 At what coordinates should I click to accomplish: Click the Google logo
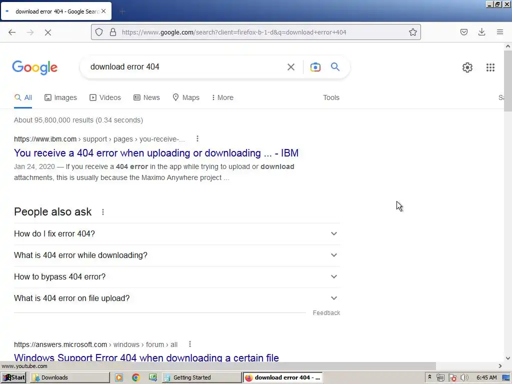tap(34, 67)
